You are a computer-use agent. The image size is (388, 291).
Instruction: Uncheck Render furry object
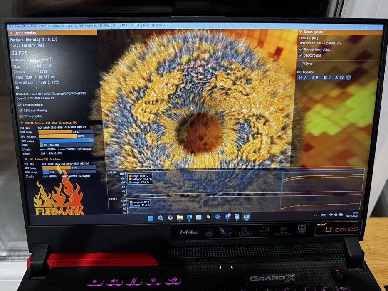click(x=301, y=49)
